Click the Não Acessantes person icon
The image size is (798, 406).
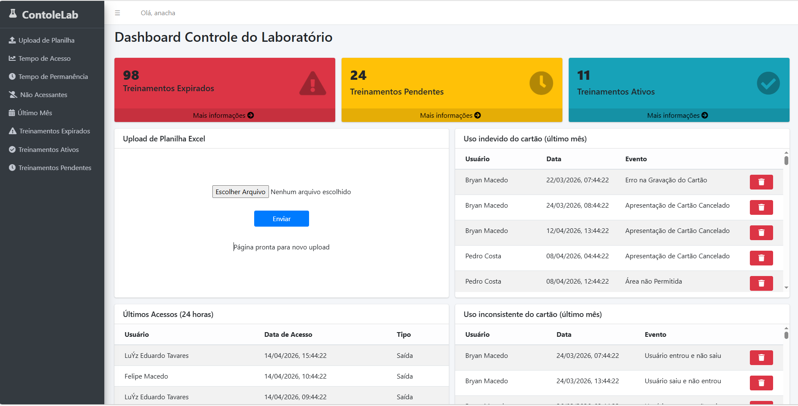click(x=12, y=95)
